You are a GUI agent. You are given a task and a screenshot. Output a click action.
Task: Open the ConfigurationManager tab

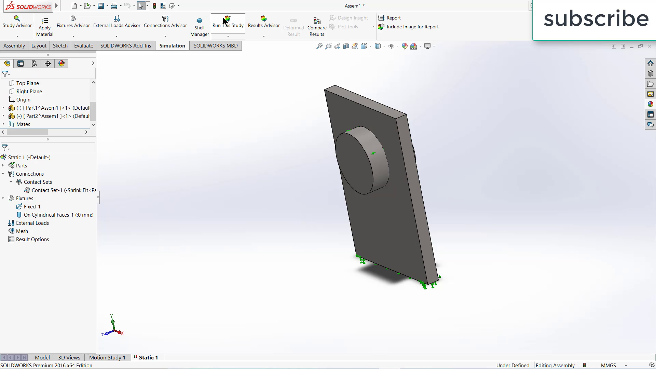tap(34, 63)
